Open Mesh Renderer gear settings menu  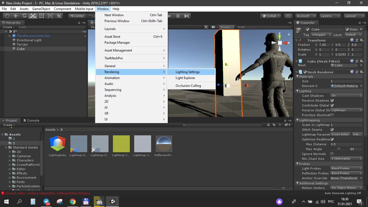click(x=361, y=72)
